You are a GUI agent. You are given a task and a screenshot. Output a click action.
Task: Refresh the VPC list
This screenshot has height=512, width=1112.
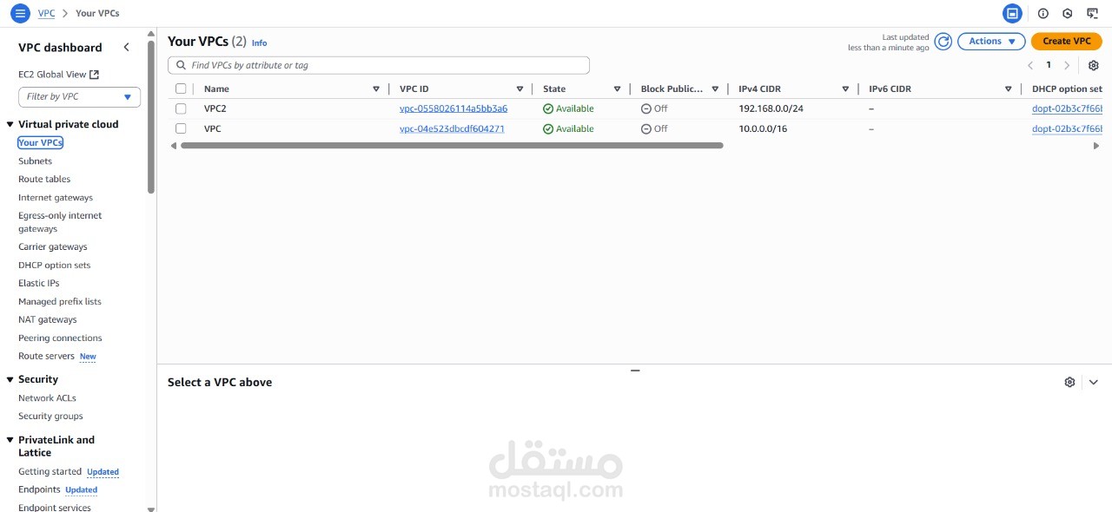coord(943,41)
